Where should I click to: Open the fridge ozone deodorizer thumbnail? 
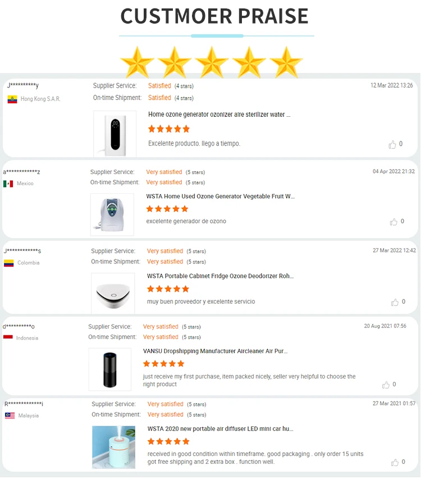[x=113, y=293]
